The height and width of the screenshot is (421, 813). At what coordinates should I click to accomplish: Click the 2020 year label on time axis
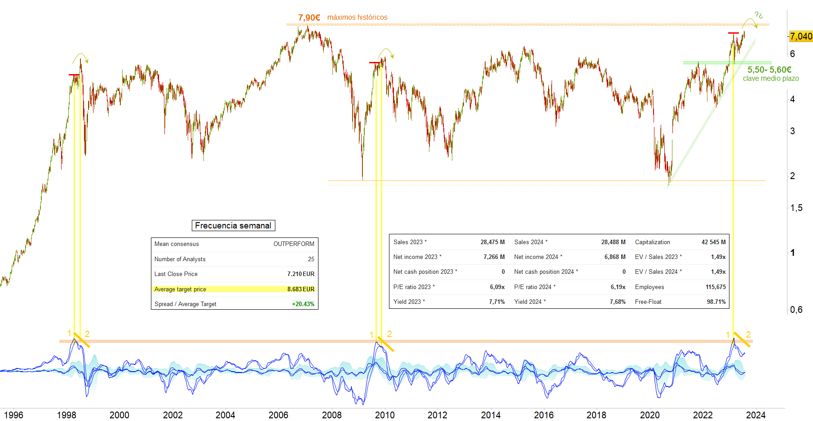(x=650, y=415)
